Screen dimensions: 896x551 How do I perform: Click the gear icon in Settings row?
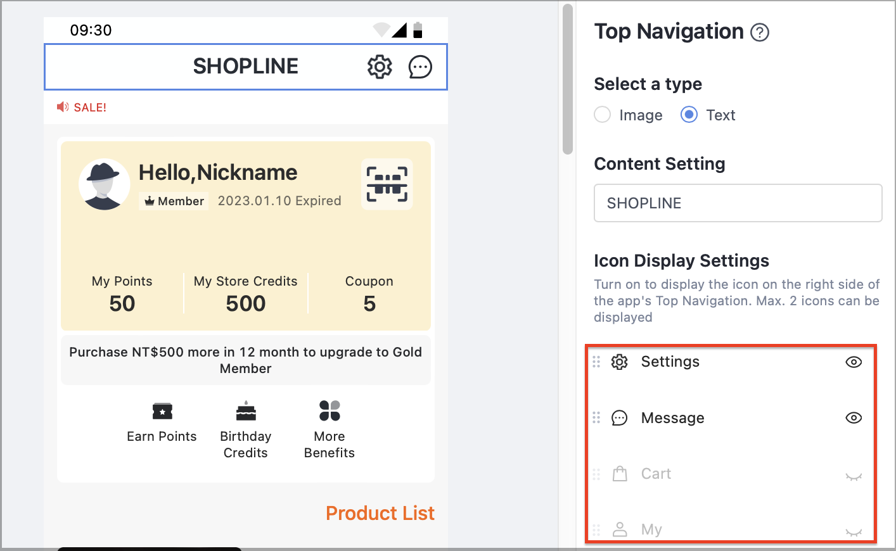click(x=619, y=362)
